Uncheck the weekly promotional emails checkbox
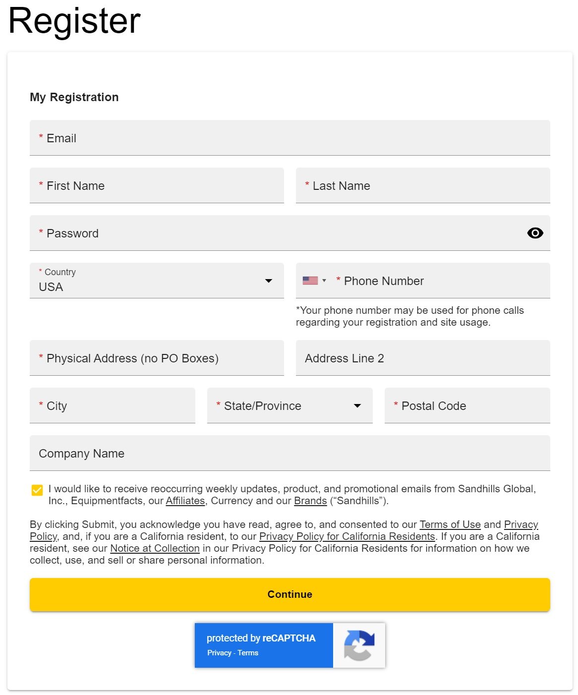 36,490
